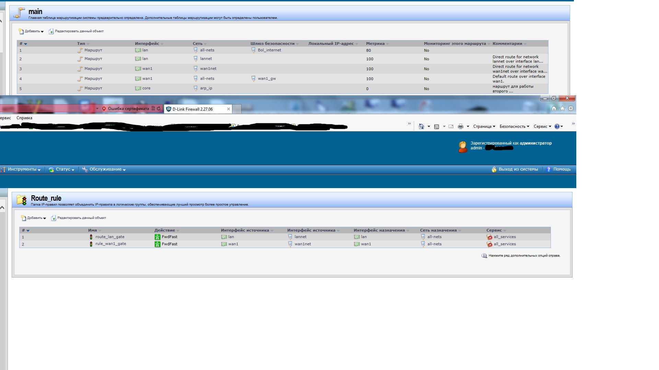659x370 pixels.
Task: Switch to D-Link Firewall 2.27.06 tab
Action: [x=193, y=109]
